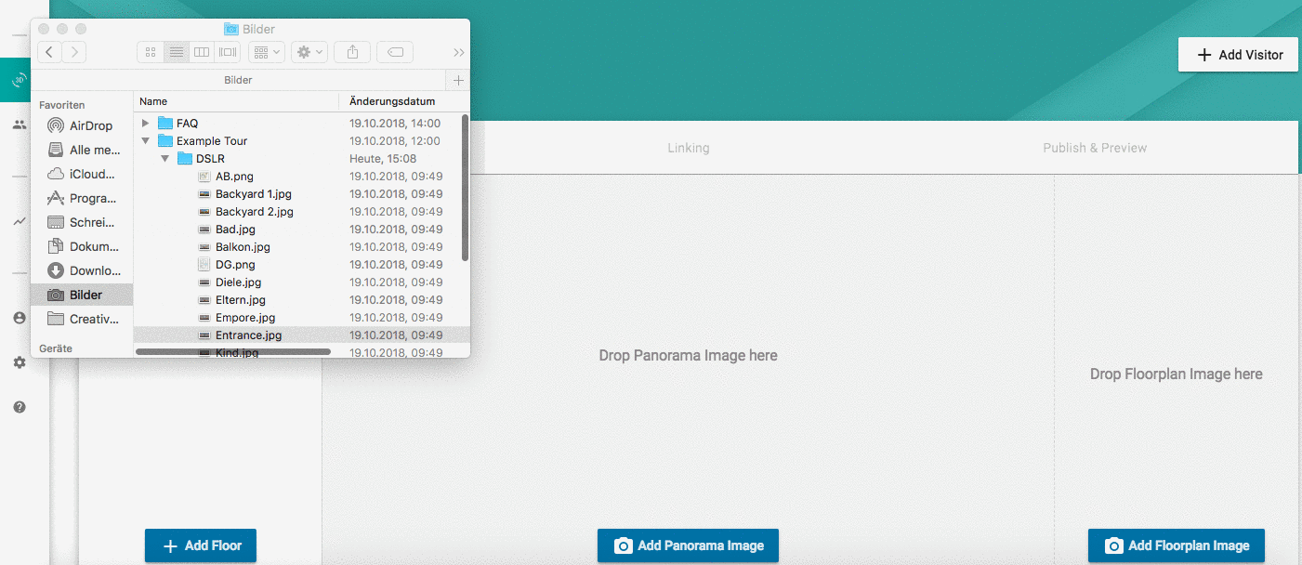Click the Add Panorama Image button

[688, 545]
